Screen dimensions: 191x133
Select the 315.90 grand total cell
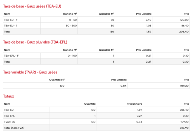184,128
